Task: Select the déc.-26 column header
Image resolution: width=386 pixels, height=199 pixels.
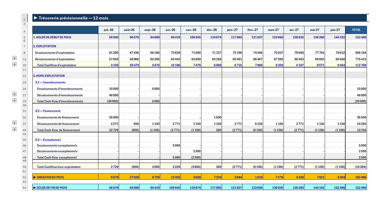Action: (212, 30)
